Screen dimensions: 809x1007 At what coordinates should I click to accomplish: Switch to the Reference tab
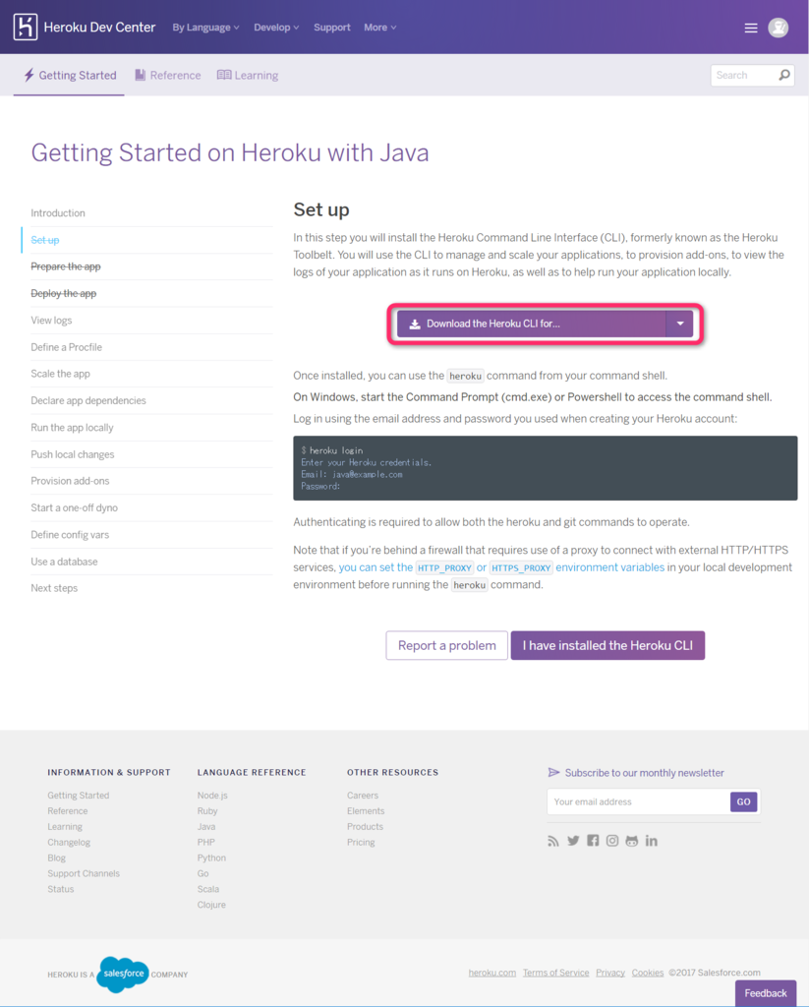click(x=167, y=75)
